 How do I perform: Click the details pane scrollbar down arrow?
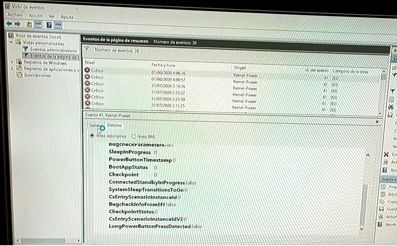tap(362, 229)
